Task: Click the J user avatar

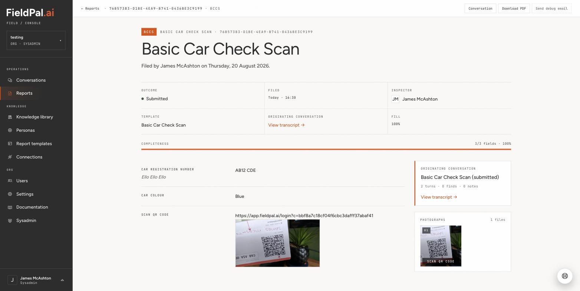Action: [12, 280]
